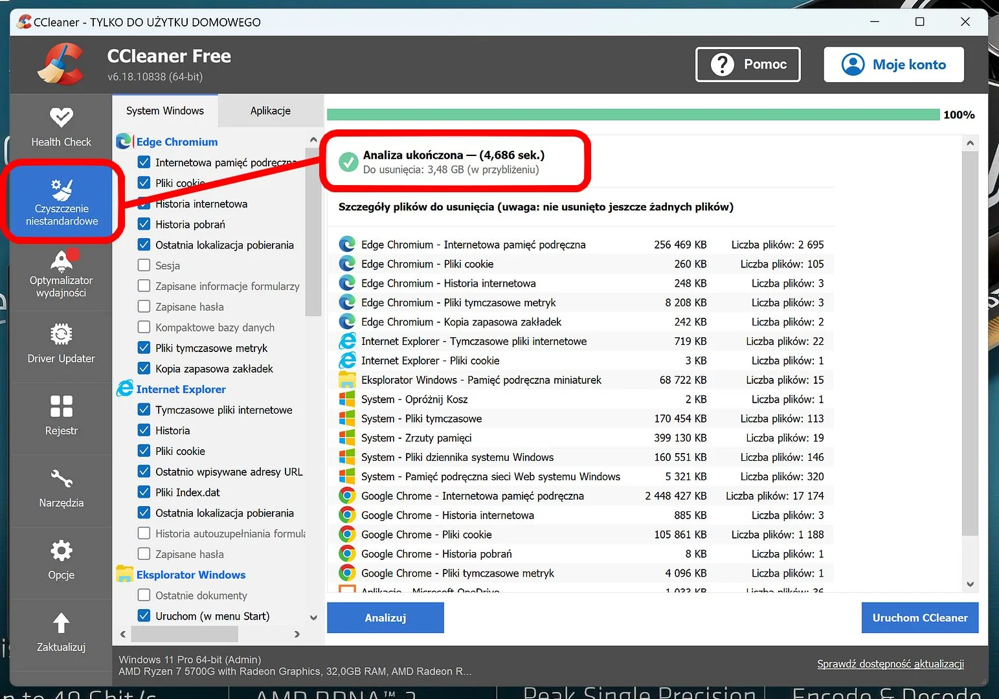
Task: Uncheck Tymczasowe pliki internetowe checkbox
Action: click(144, 409)
